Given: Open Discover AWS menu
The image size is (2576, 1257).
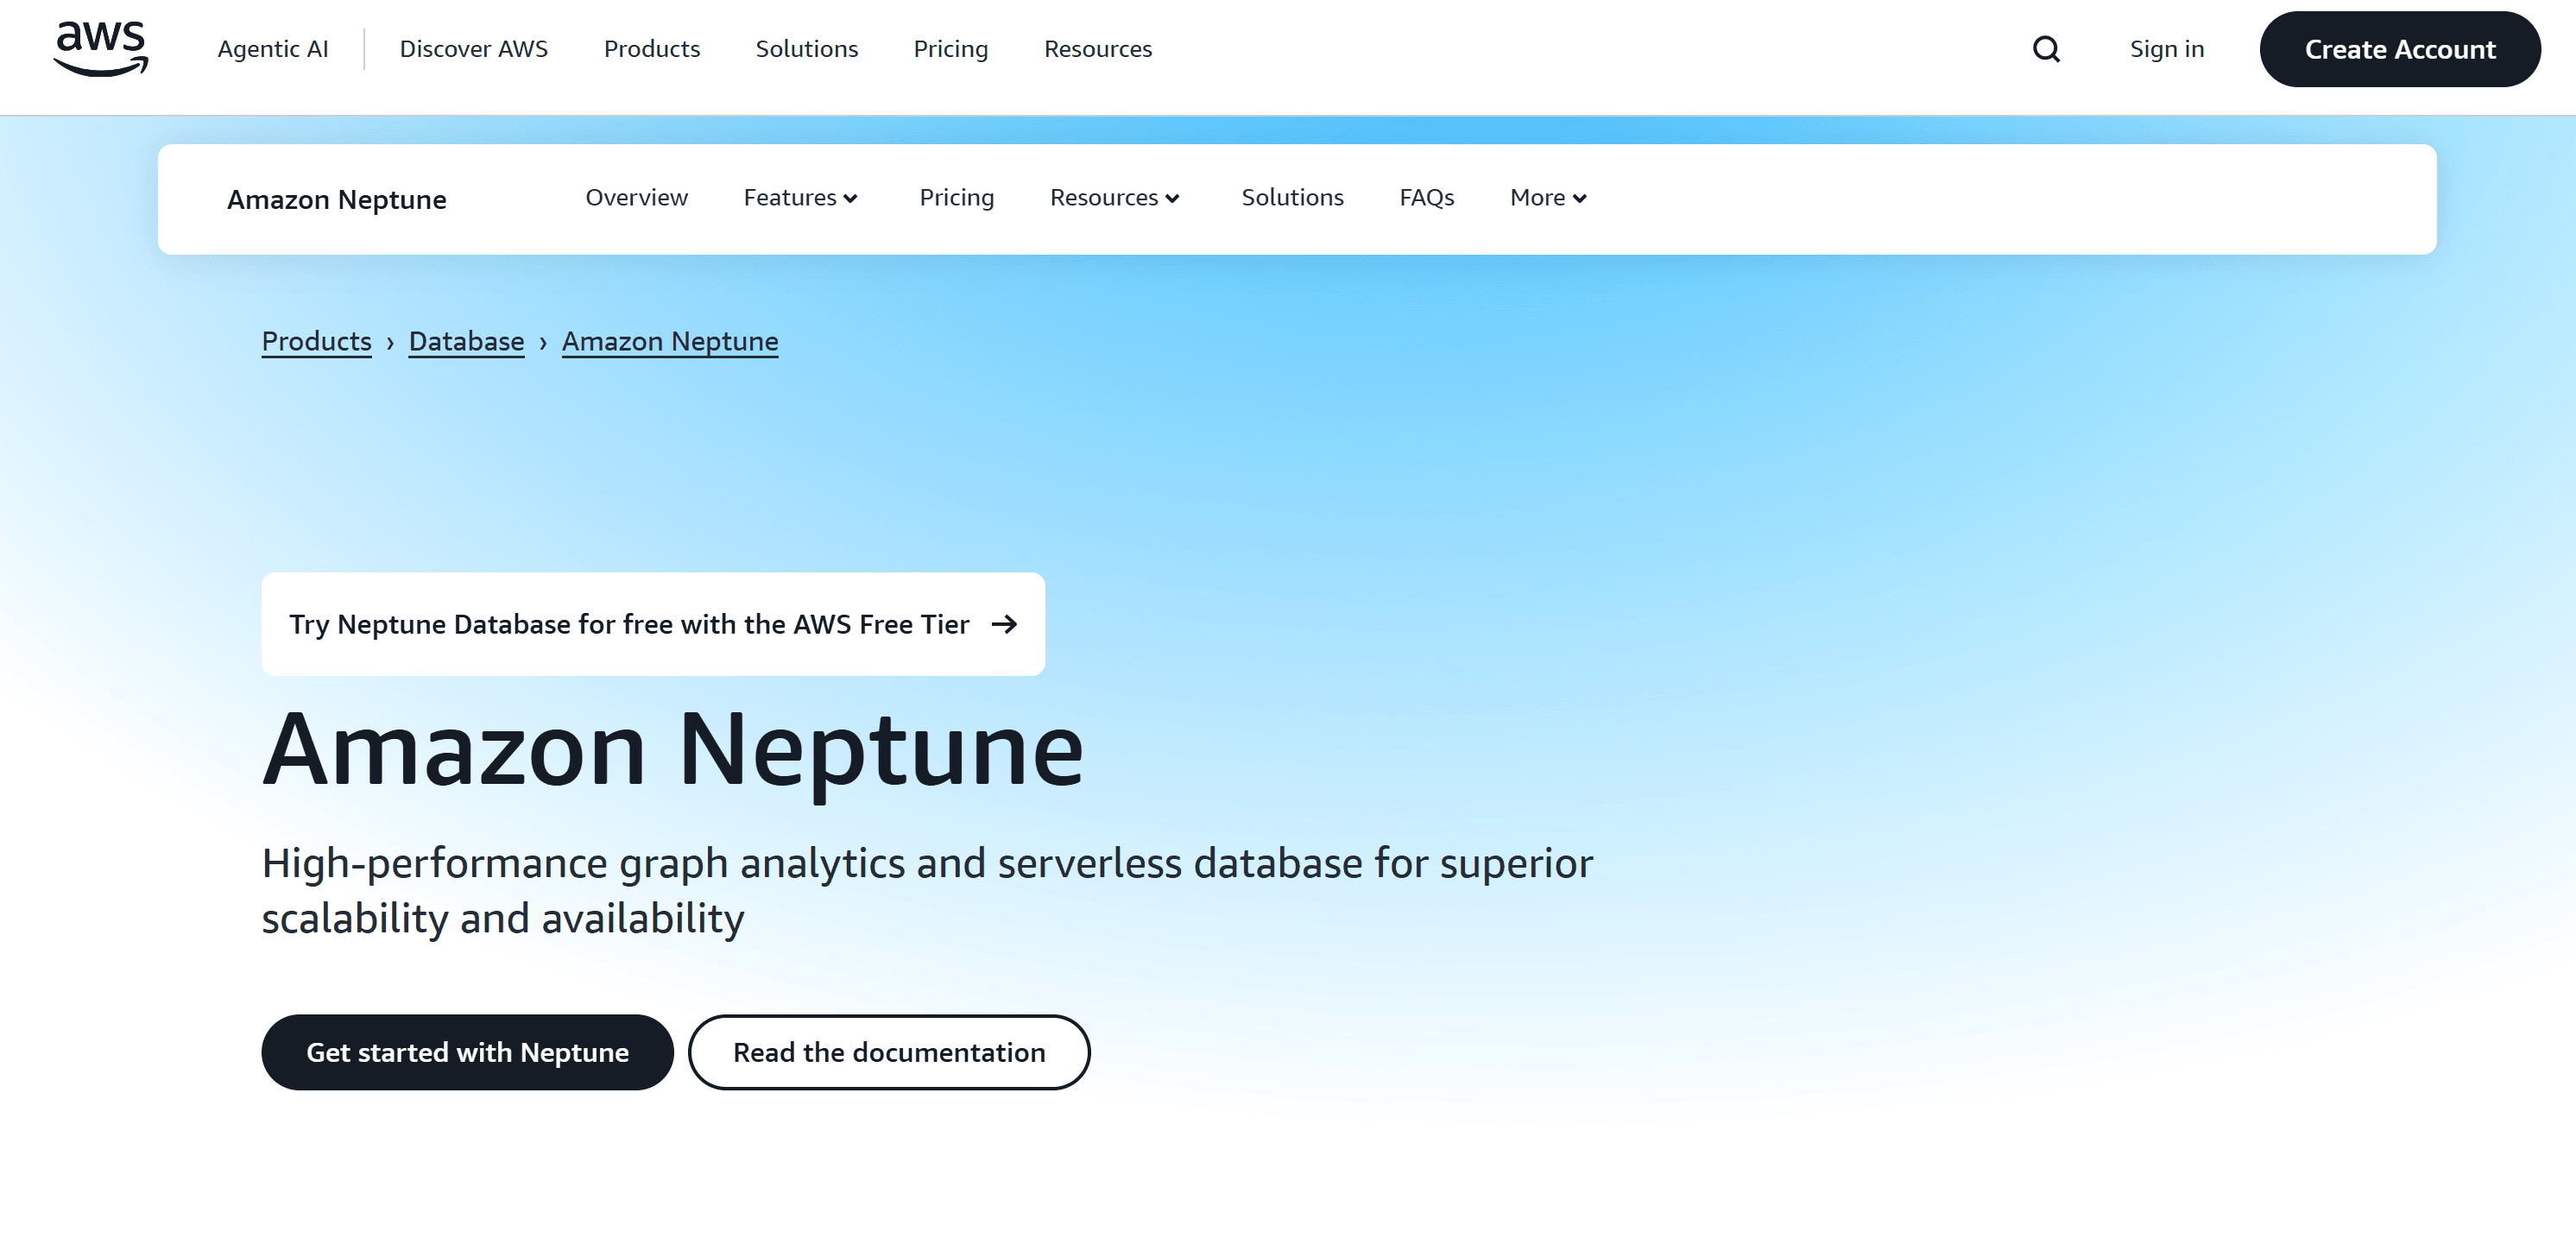Looking at the screenshot, I should coord(473,49).
